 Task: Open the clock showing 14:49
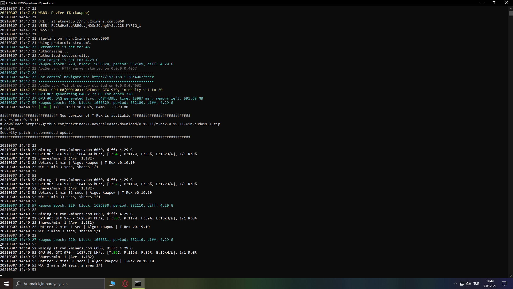tap(490, 284)
